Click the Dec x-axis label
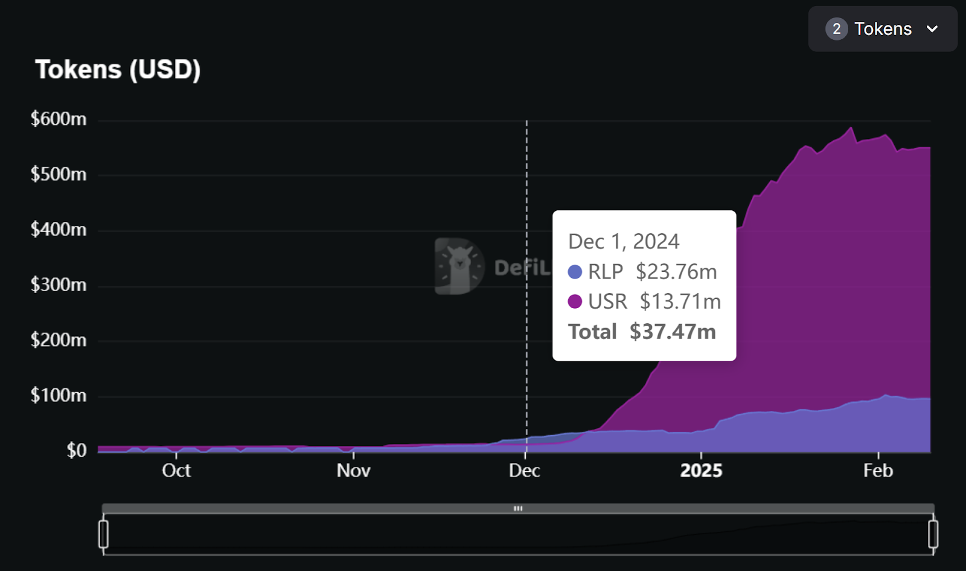 click(x=524, y=471)
